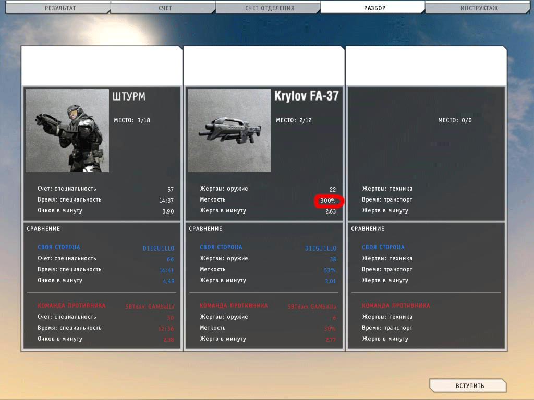Image resolution: width=534 pixels, height=400 pixels.
Task: Click СВОЯ СТОРОНА in the vehicle panel
Action: [383, 247]
